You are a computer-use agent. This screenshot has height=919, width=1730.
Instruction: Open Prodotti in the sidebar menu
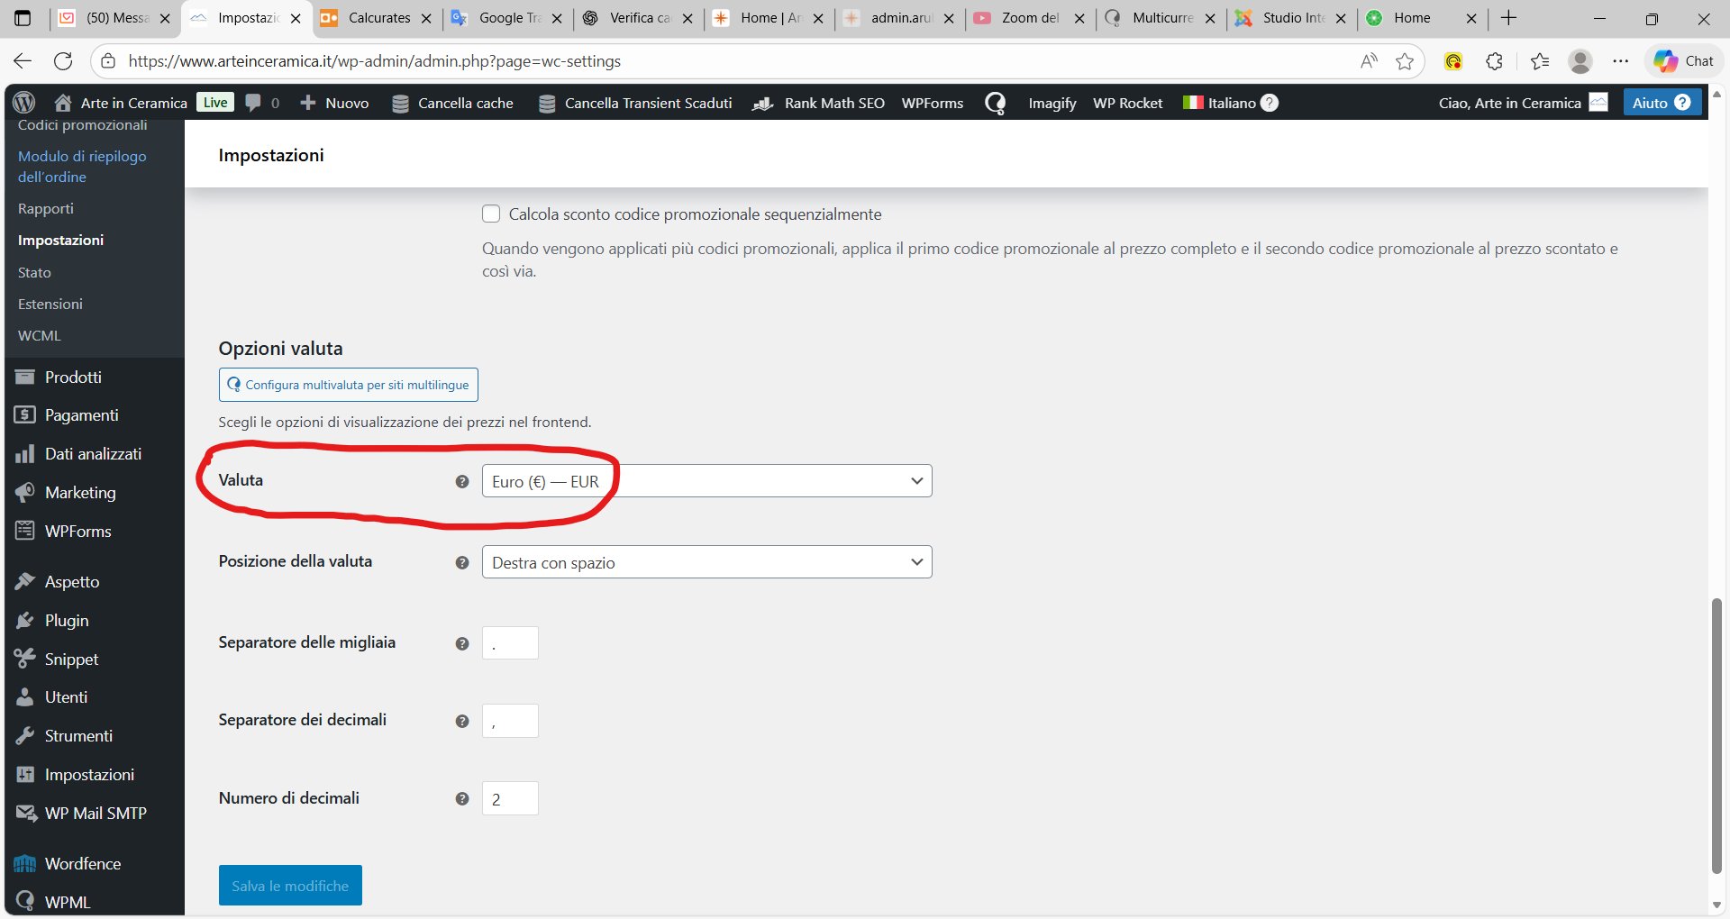[73, 377]
